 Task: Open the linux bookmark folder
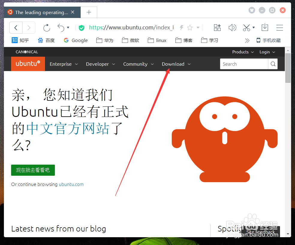click(x=157, y=40)
